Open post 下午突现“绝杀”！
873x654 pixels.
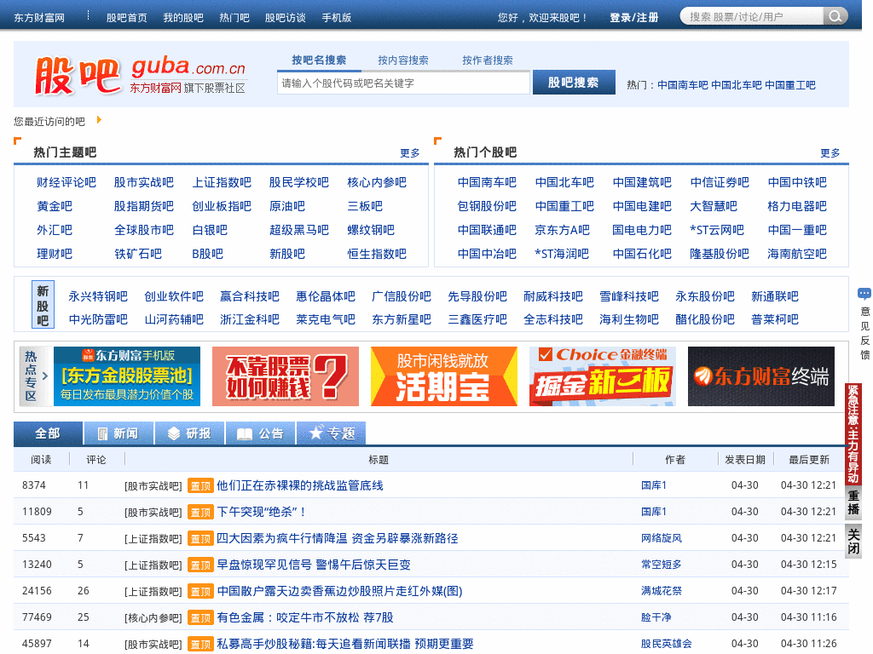pos(261,512)
